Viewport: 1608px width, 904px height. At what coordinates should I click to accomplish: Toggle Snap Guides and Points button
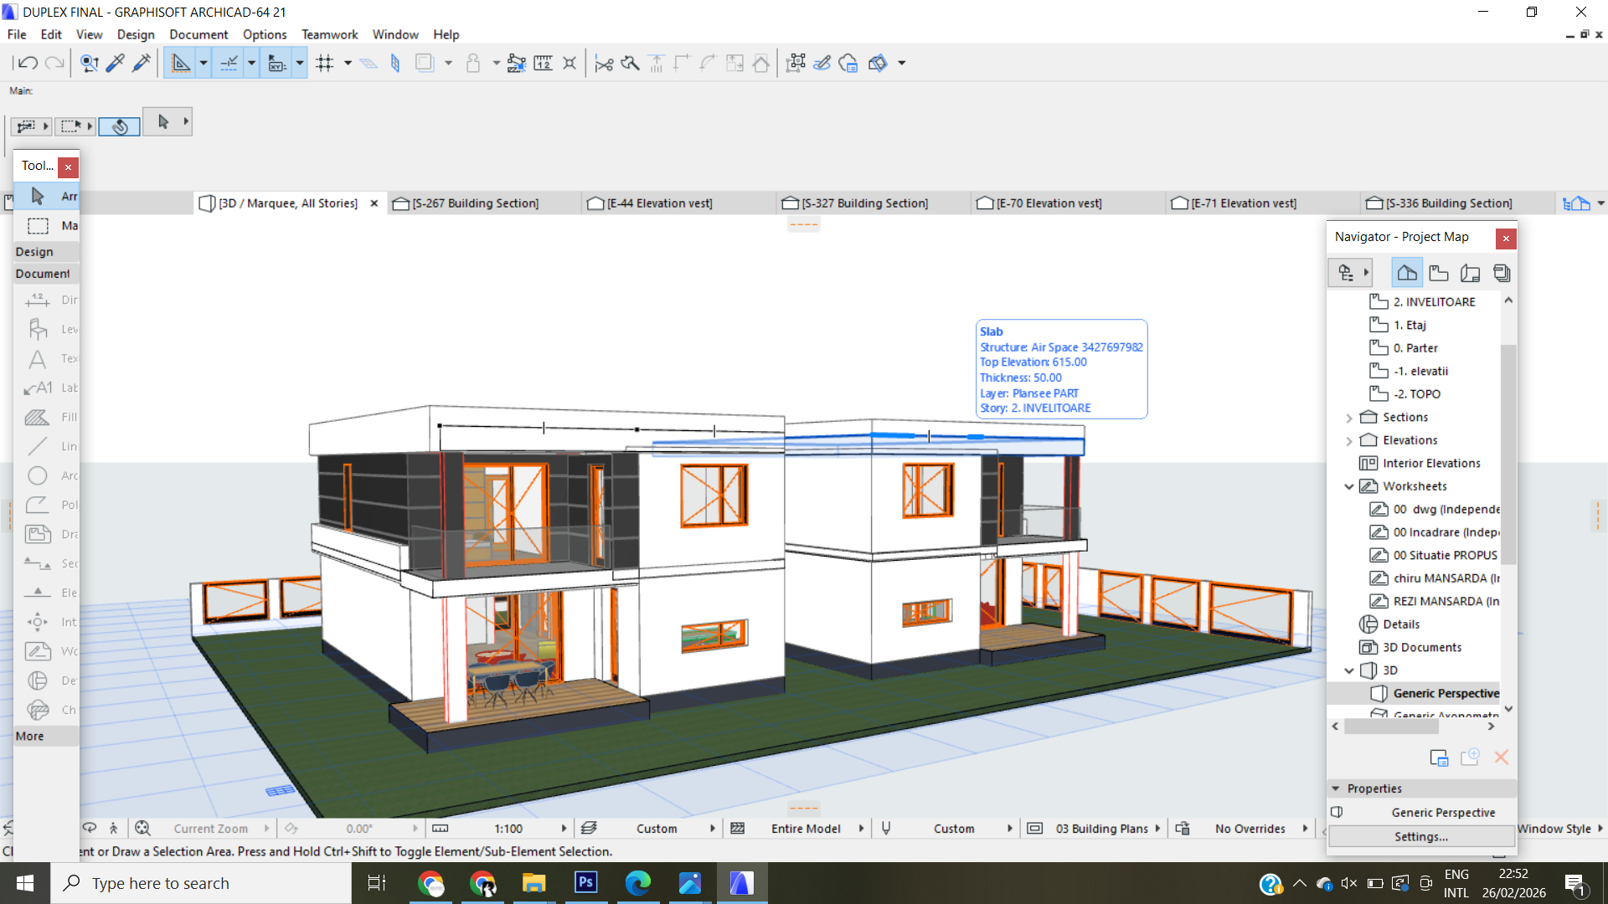(x=228, y=63)
